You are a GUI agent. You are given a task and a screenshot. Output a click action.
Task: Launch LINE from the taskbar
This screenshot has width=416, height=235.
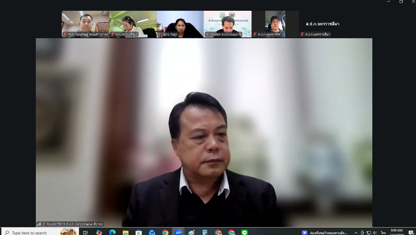click(244, 232)
